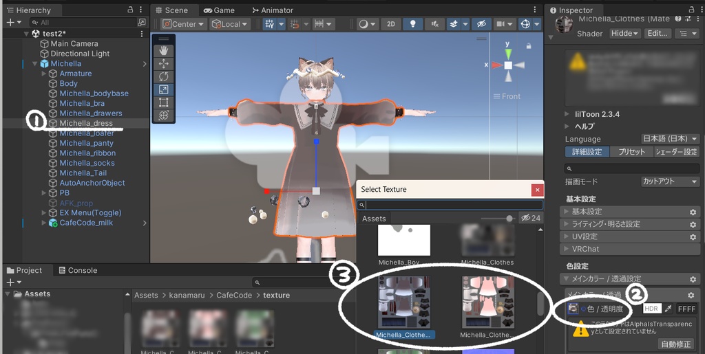705x354 pixels.
Task: Toggle scene audio mute icon
Action: pyautogui.click(x=435, y=24)
